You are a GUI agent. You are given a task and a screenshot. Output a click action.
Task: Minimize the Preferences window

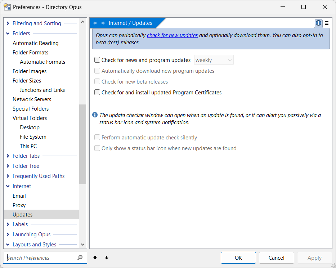pos(283,7)
